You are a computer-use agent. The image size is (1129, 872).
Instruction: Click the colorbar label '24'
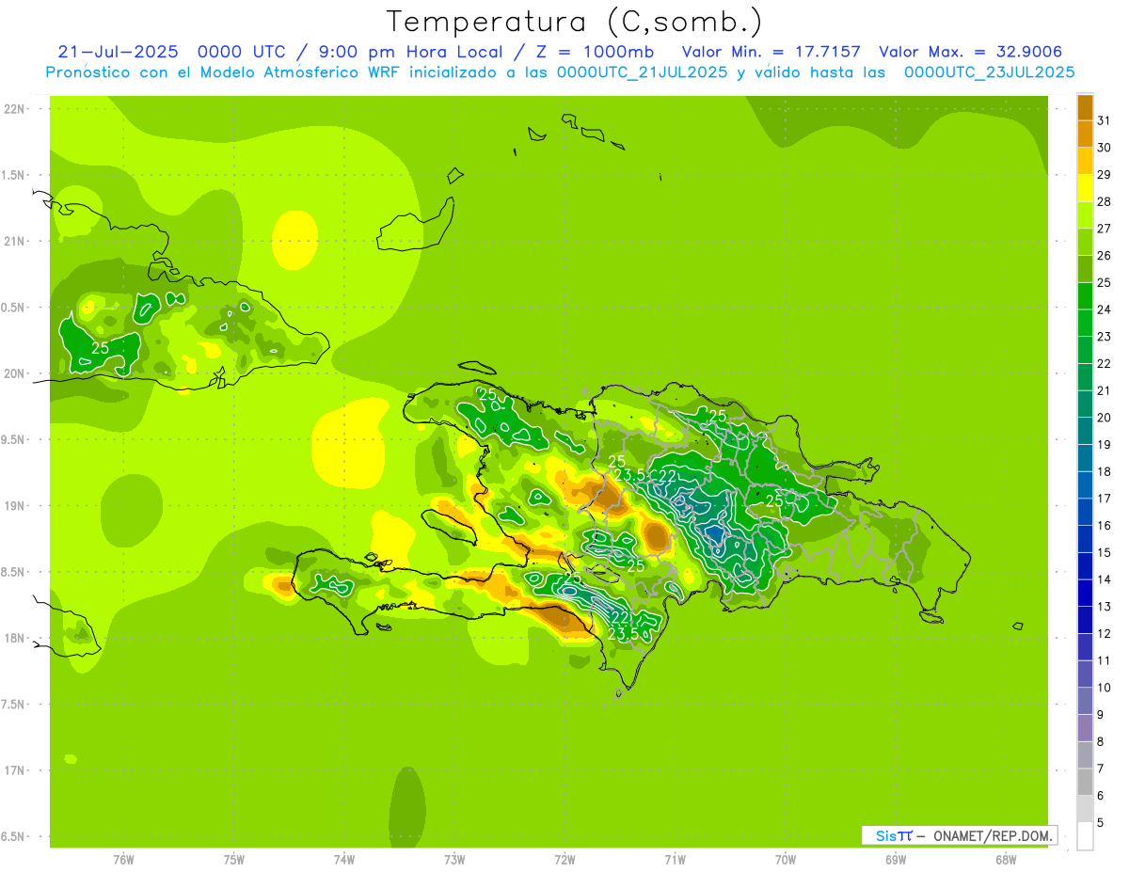[x=1105, y=309]
